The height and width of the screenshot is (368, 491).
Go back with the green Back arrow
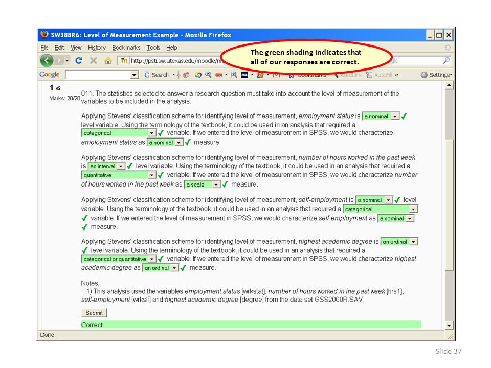[x=47, y=60]
